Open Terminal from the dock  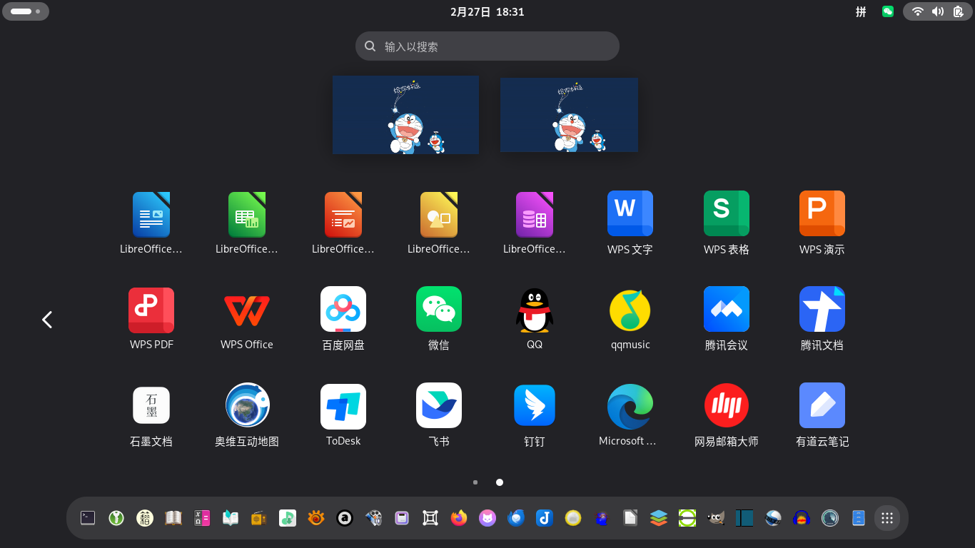tap(88, 518)
